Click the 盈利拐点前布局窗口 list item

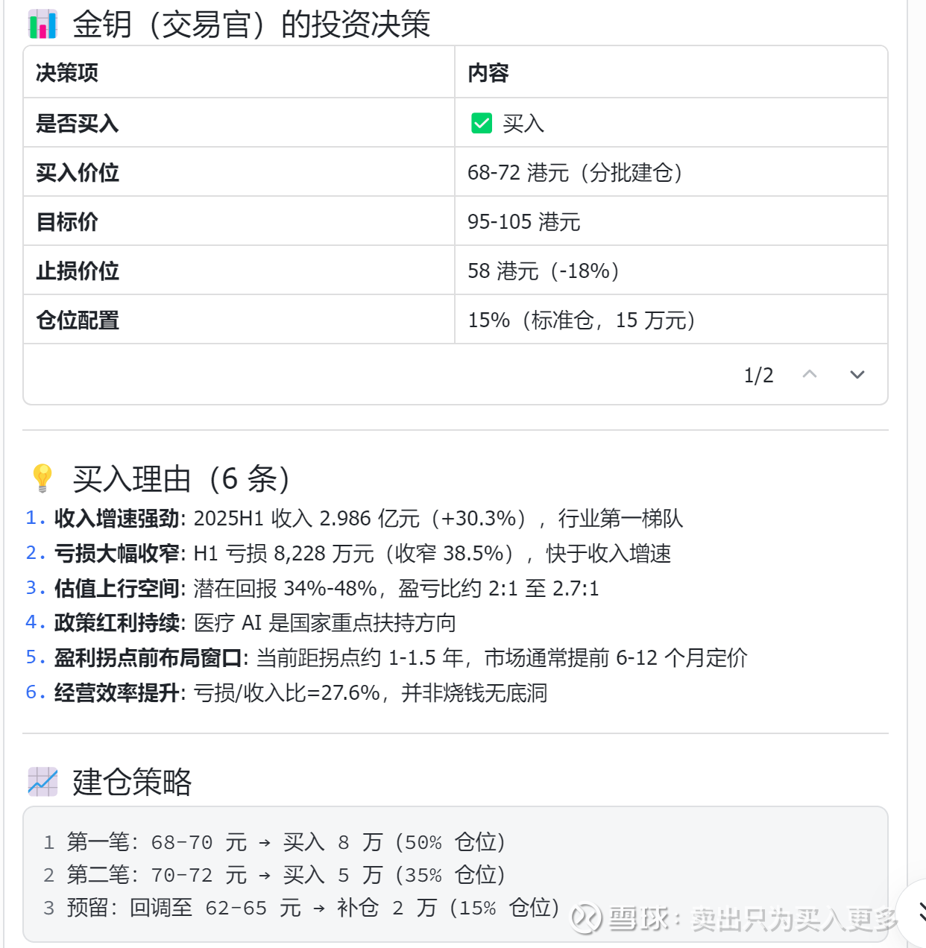click(x=148, y=657)
